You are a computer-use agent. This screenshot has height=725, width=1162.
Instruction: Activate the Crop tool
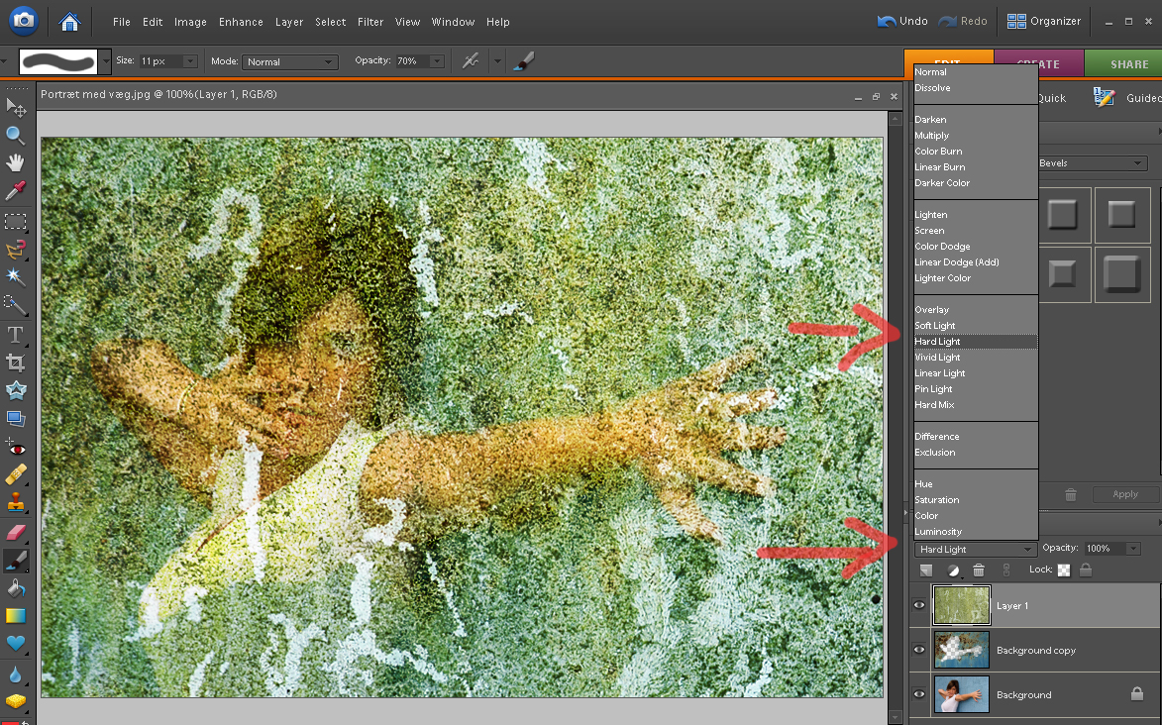(x=16, y=362)
